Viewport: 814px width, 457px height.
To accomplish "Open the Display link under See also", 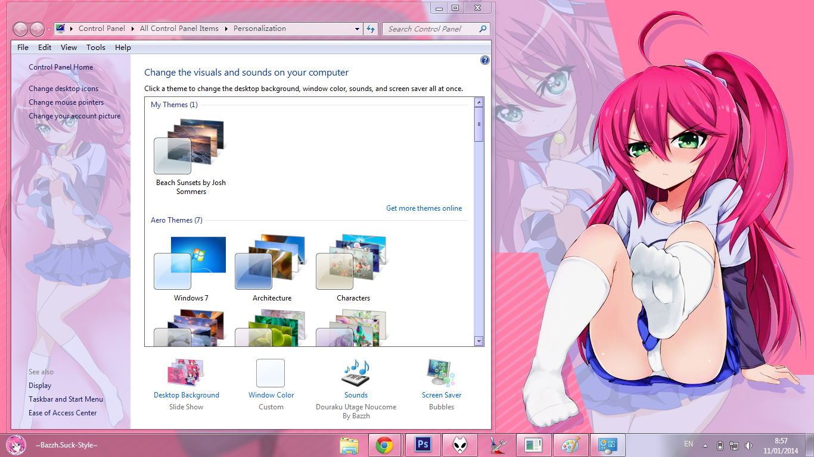I will pos(40,386).
